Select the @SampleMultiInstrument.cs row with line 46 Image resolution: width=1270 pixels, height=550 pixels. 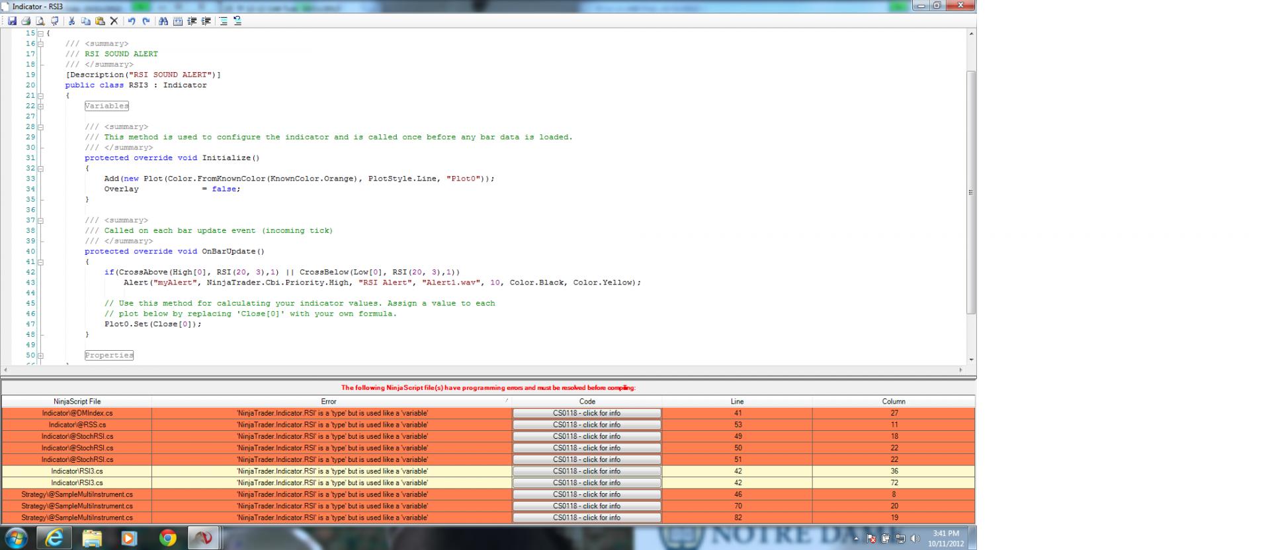488,494
